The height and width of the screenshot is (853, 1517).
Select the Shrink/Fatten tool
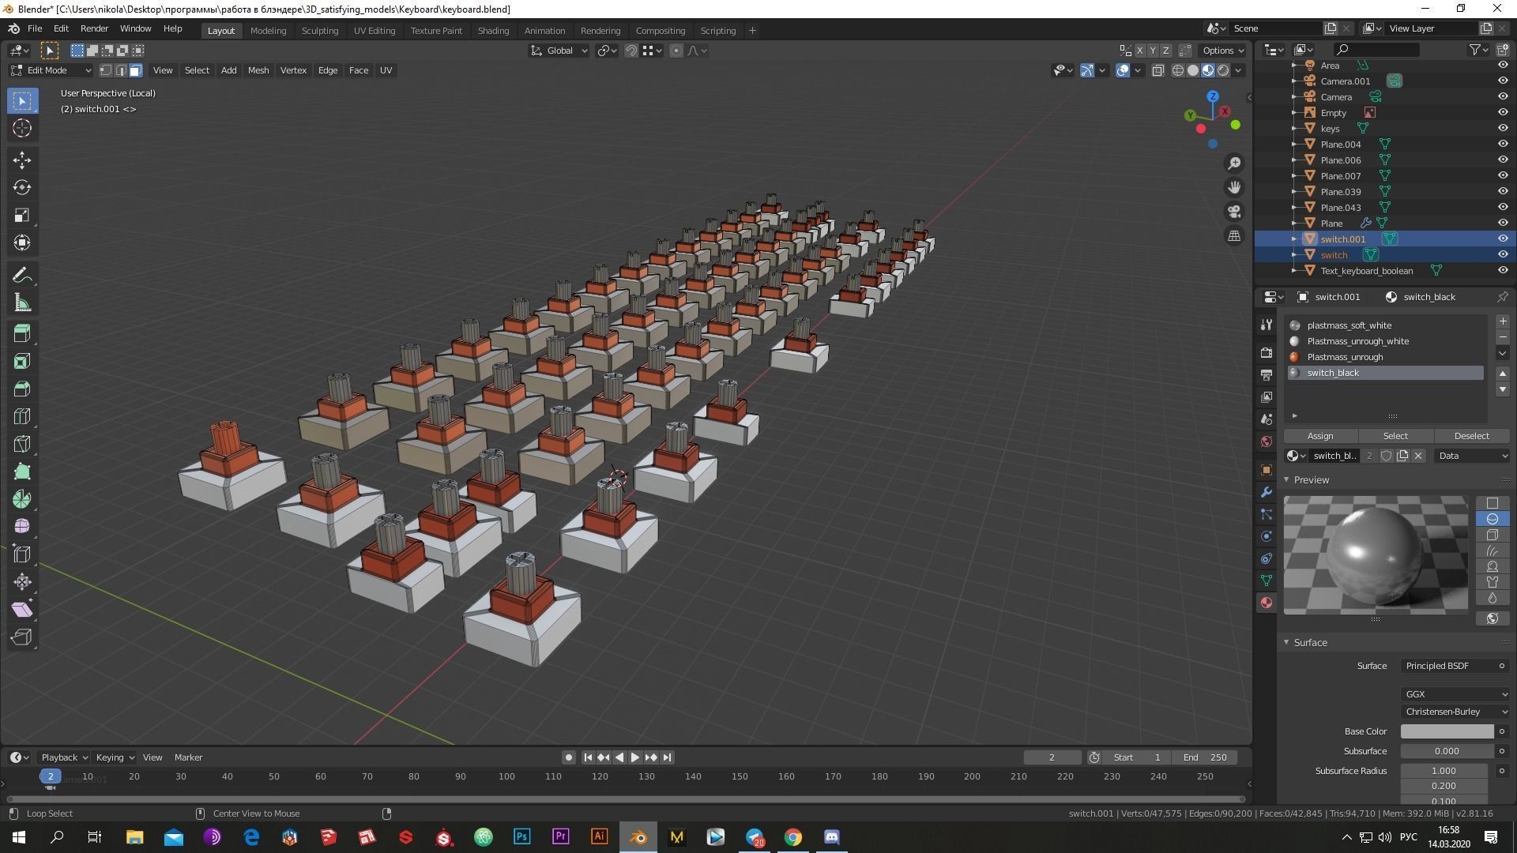point(22,582)
